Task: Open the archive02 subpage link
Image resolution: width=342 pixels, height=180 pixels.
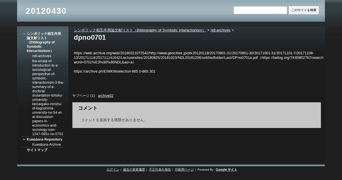Action: [106, 96]
